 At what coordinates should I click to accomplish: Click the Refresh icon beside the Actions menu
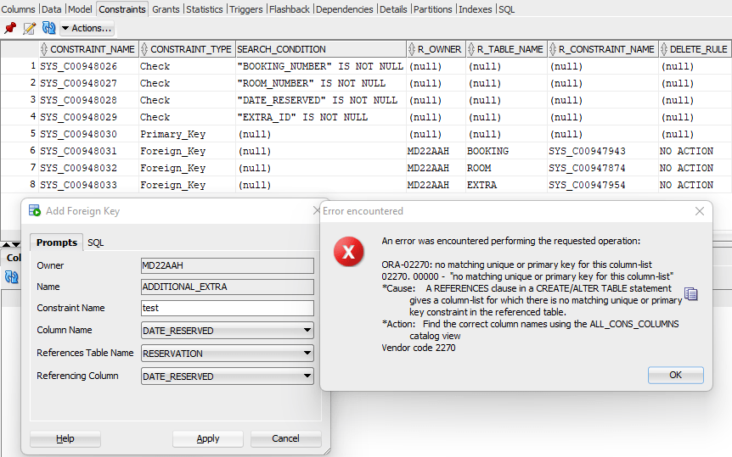pos(48,29)
